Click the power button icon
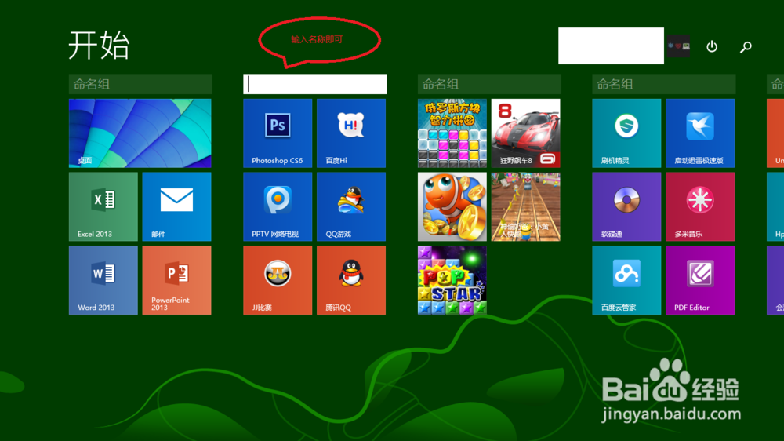The height and width of the screenshot is (441, 784). tap(712, 46)
